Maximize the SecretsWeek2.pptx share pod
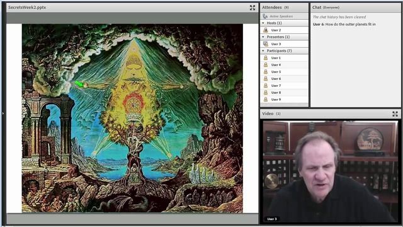The image size is (403, 227). click(253, 8)
